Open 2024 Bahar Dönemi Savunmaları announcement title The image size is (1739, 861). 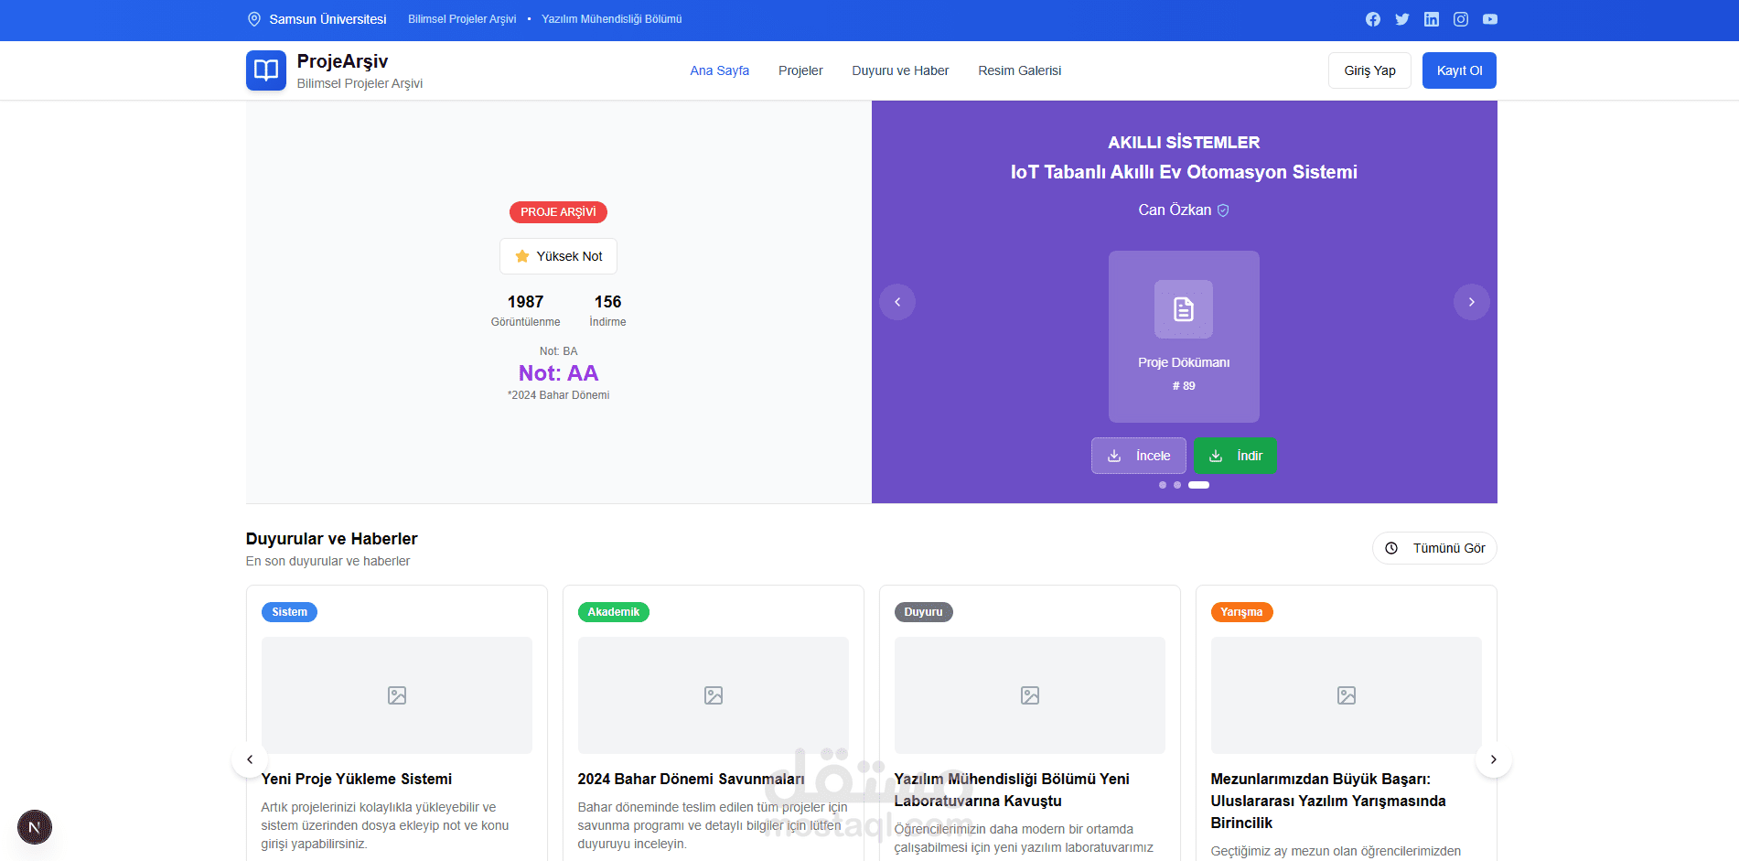click(691, 780)
